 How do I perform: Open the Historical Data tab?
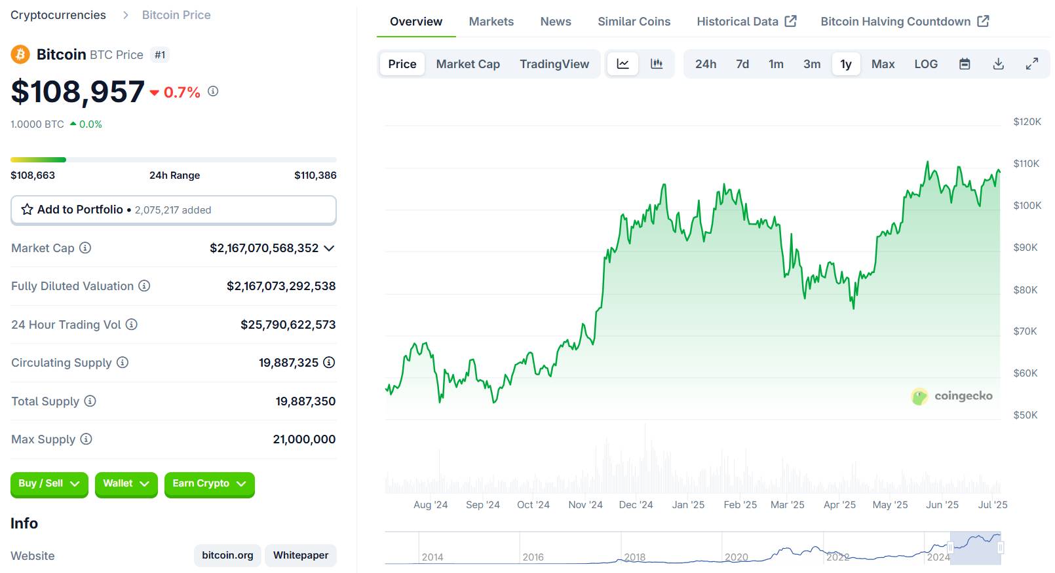[746, 22]
